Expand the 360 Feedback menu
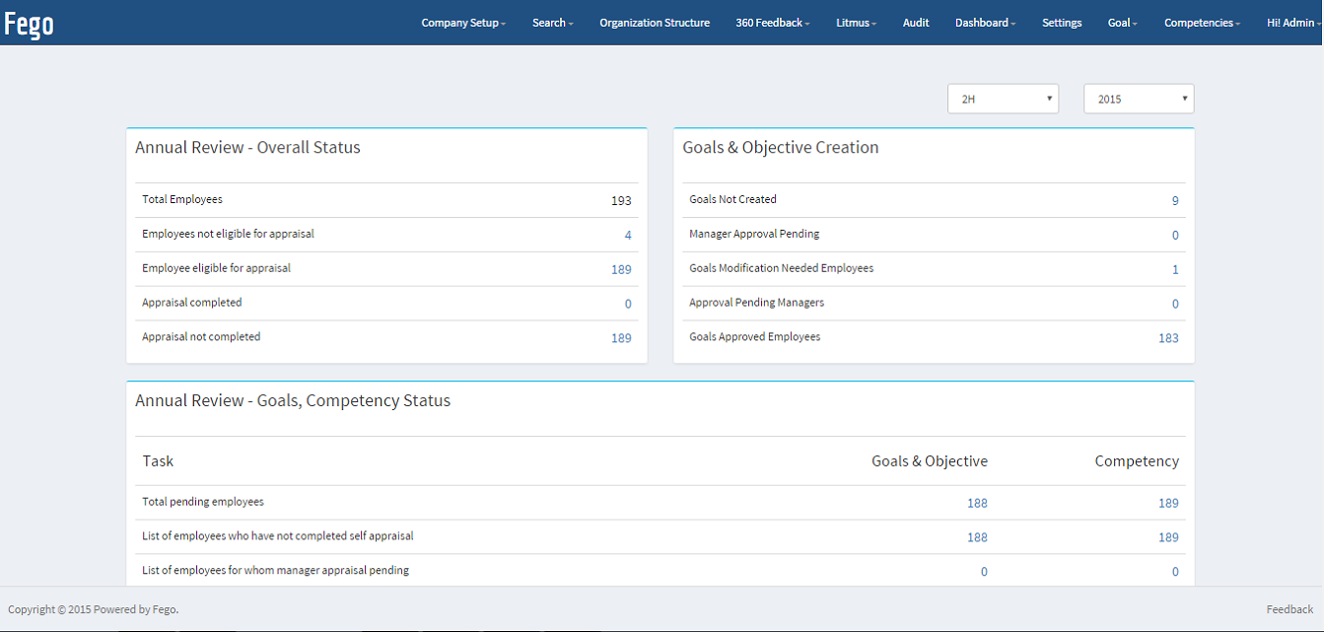This screenshot has height=632, width=1324. [772, 23]
